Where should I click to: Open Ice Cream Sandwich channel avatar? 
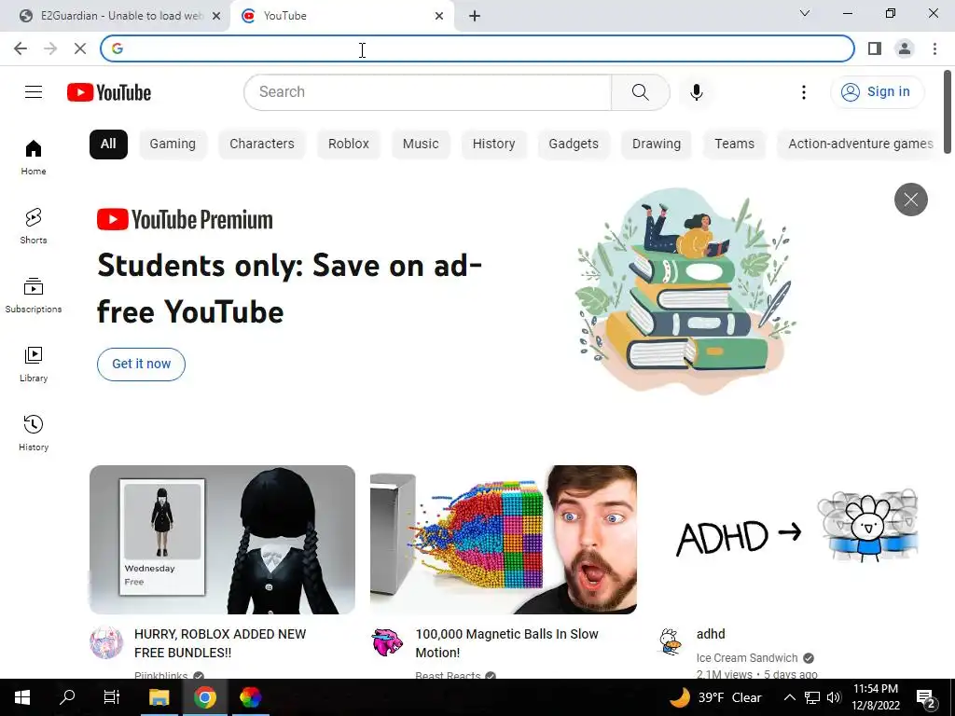669,642
